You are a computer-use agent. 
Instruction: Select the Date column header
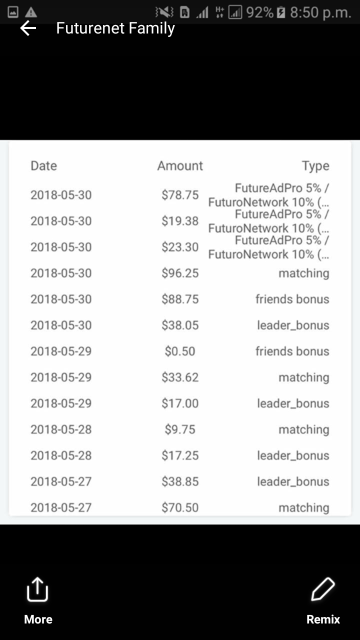pyautogui.click(x=44, y=166)
